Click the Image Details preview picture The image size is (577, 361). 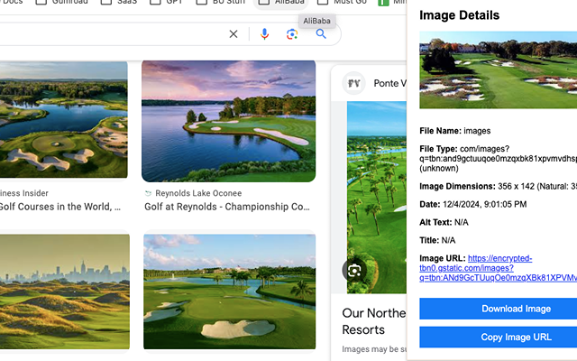coord(499,70)
